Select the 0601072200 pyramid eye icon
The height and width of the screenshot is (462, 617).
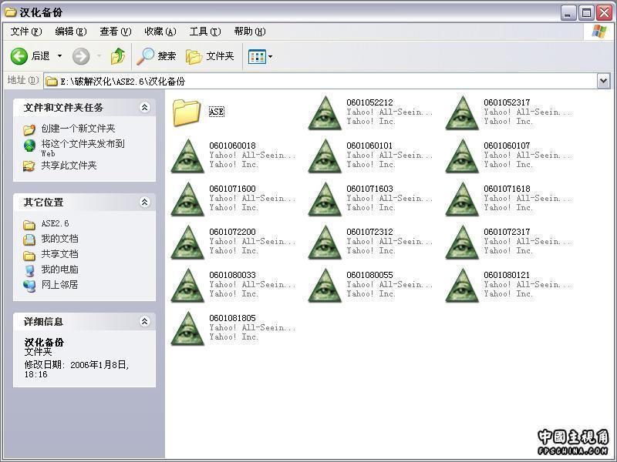pyautogui.click(x=187, y=243)
